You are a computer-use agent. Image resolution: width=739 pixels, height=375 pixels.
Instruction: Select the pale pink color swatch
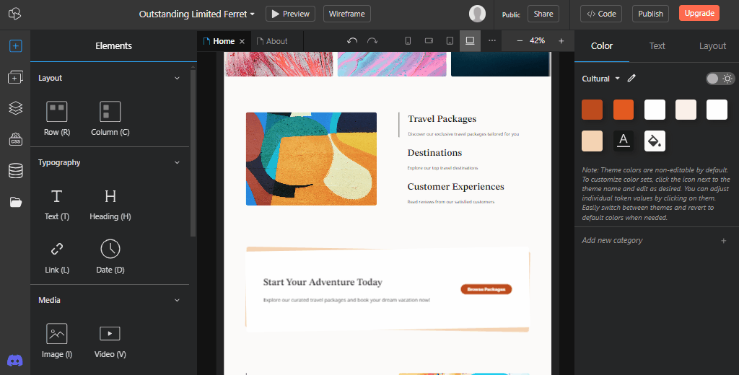(686, 110)
